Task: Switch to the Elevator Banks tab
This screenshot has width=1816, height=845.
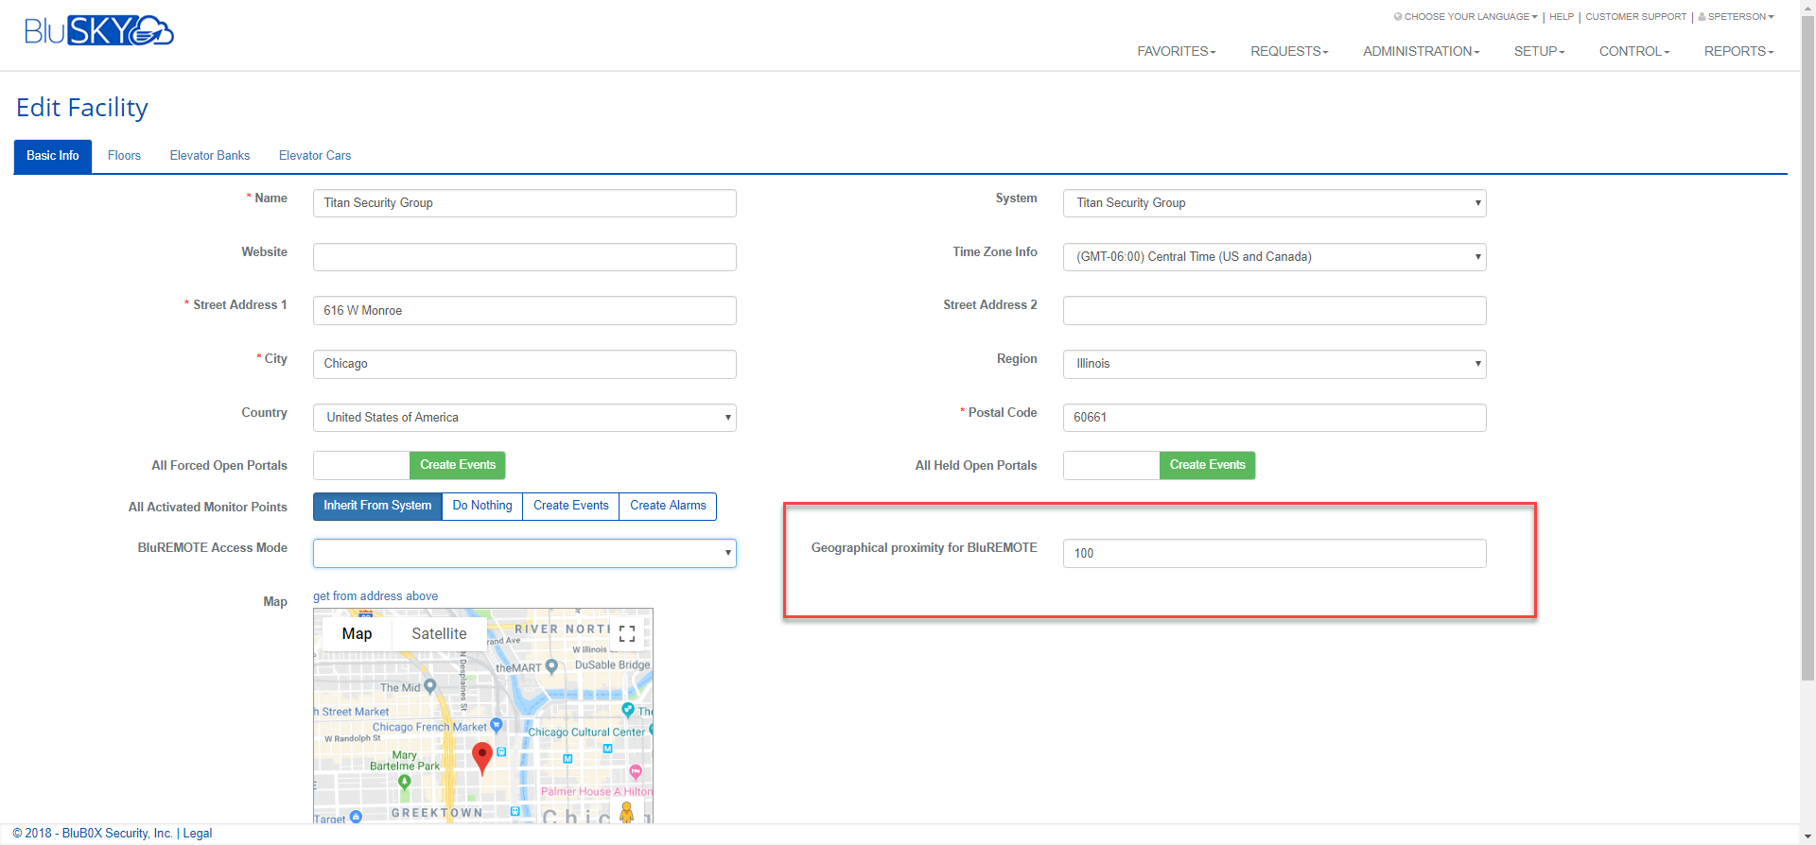Action: point(210,156)
